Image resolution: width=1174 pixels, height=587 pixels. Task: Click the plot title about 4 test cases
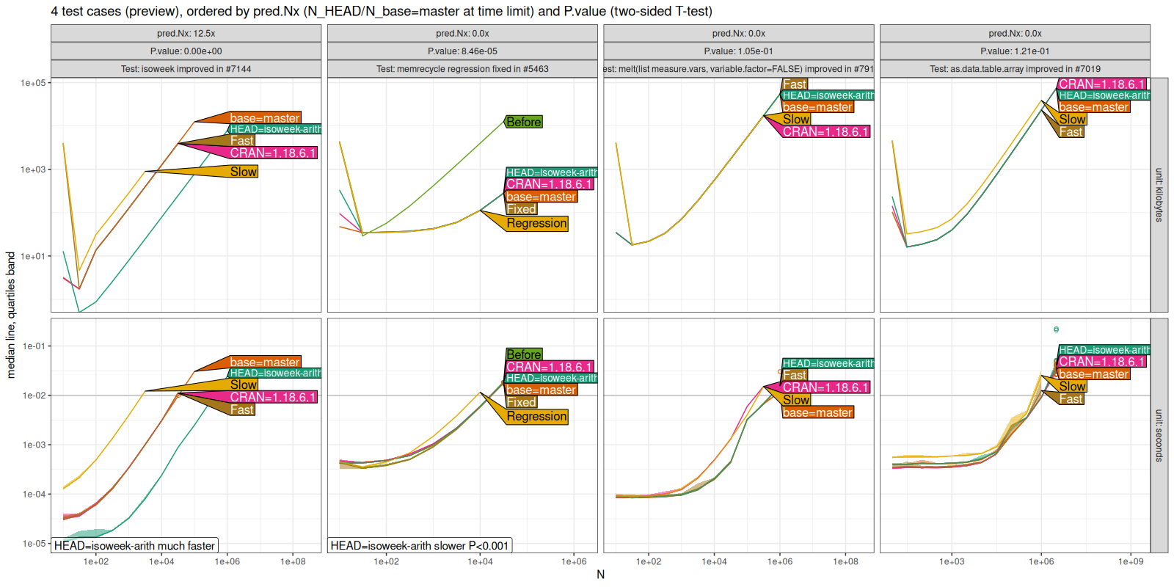pos(382,11)
